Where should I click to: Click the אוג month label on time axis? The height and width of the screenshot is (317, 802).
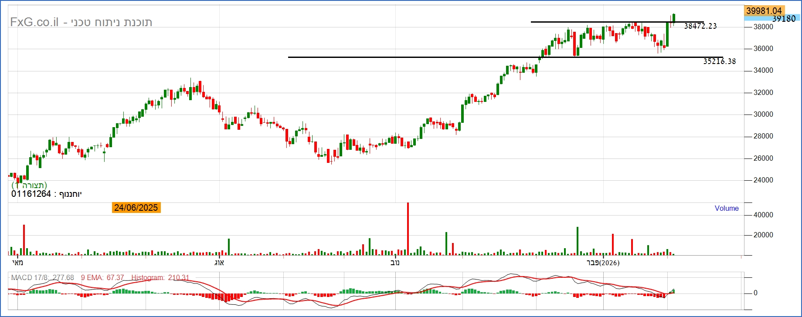pos(219,263)
